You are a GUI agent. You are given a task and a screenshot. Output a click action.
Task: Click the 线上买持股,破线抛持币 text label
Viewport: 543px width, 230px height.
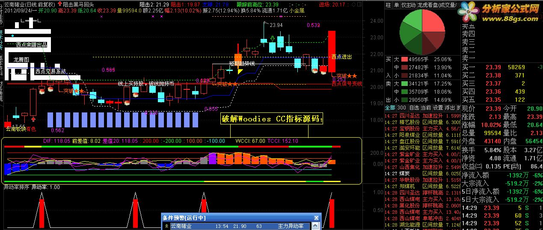pyautogui.click(x=146, y=84)
